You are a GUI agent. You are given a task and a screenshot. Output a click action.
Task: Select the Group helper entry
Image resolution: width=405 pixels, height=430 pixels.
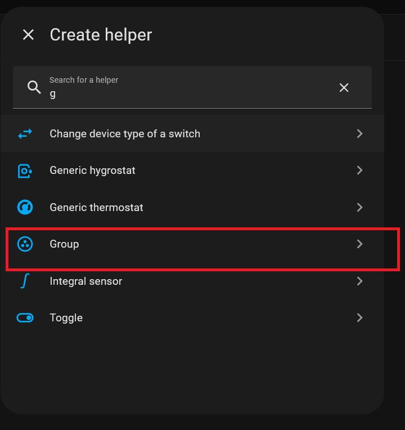point(64,244)
